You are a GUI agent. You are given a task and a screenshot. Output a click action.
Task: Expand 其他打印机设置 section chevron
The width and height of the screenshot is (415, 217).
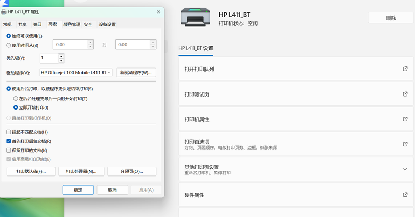(405, 169)
